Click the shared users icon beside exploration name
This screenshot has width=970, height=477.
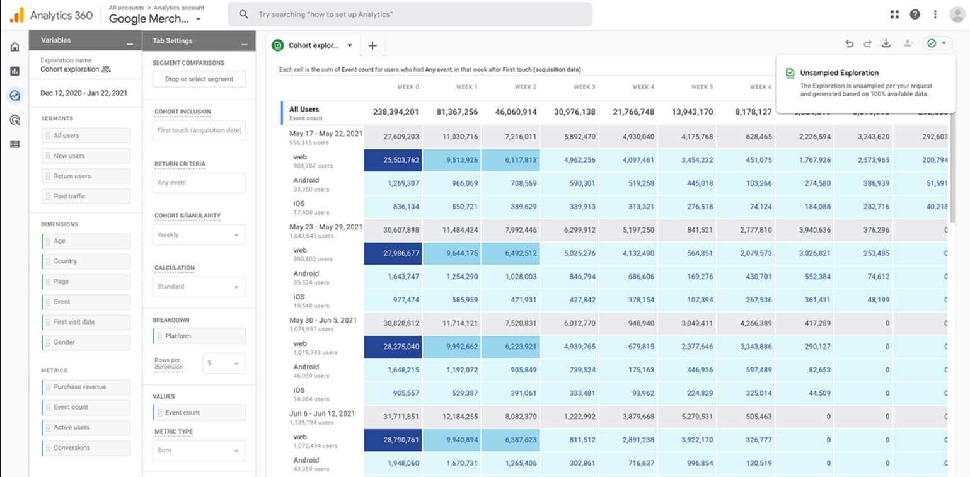tap(106, 69)
